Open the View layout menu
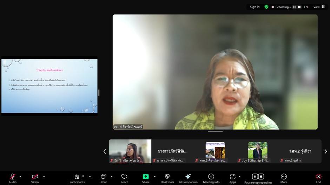Screen dimensions: 330x185 318,7
